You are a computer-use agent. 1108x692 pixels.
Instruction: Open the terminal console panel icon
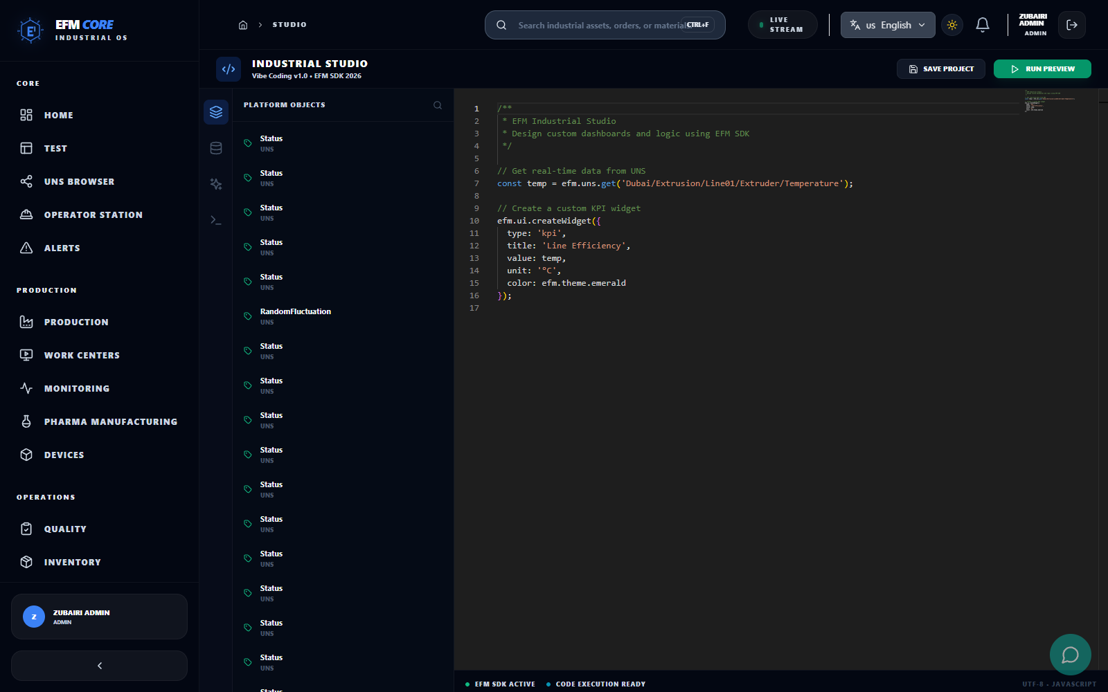tap(216, 220)
